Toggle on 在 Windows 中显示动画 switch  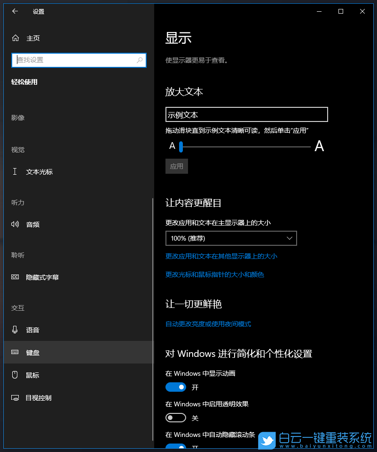176,387
